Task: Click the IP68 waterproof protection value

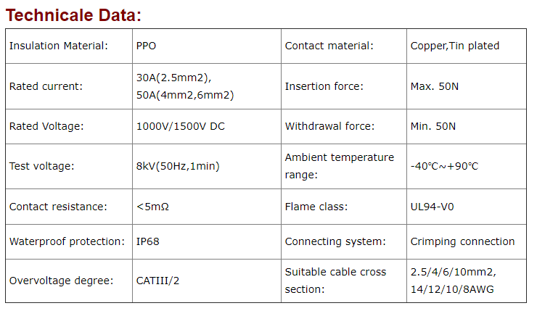Action: pos(147,241)
